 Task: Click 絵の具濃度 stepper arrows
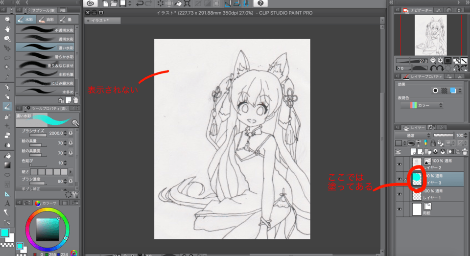pyautogui.click(x=65, y=153)
